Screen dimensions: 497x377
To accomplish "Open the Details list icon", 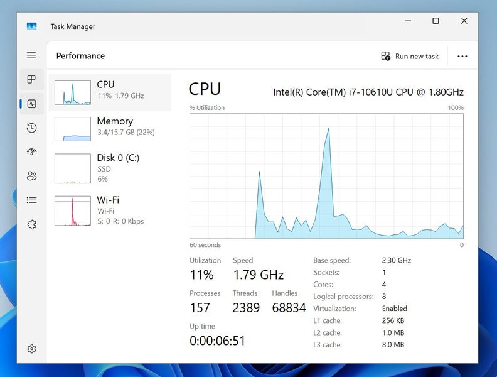I will coord(31,200).
